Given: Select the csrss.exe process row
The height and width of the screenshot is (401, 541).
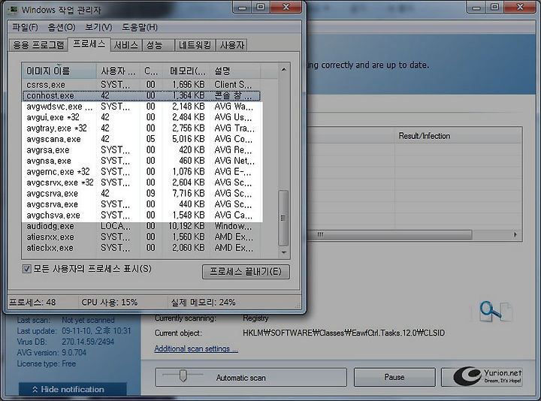Looking at the screenshot, I should (x=141, y=84).
